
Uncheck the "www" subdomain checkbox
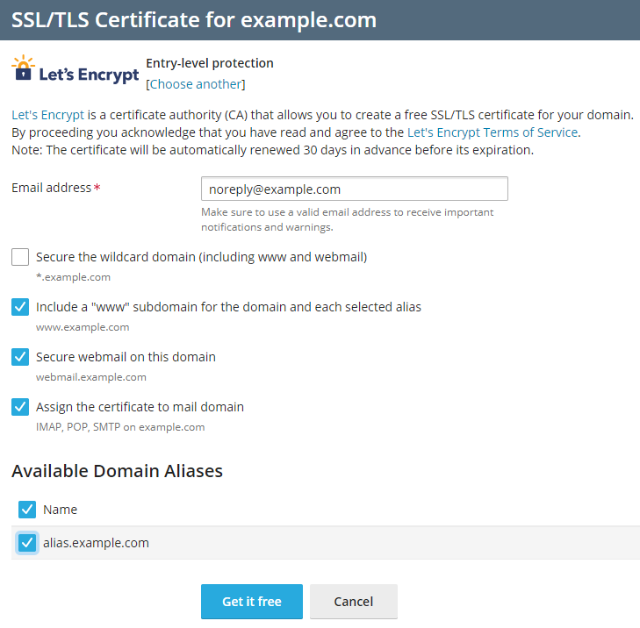20,307
